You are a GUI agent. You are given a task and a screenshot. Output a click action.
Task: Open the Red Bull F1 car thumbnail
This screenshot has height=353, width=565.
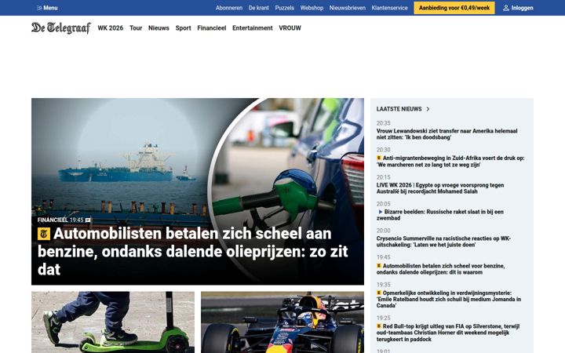coord(282,322)
